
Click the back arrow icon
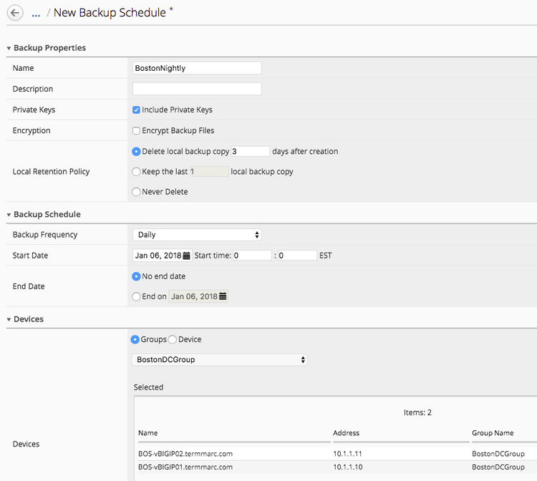coord(15,13)
